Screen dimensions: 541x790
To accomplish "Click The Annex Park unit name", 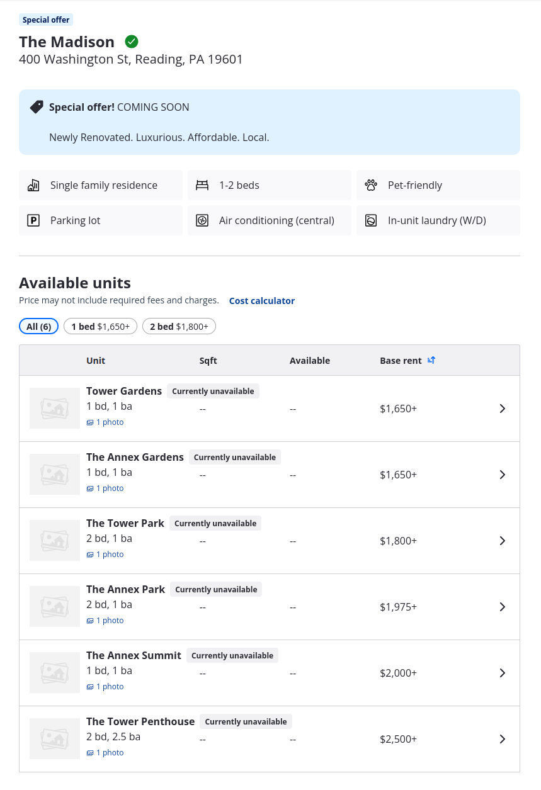I will (125, 589).
